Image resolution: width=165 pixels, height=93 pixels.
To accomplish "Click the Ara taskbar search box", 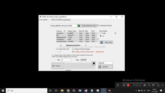I will [27, 91].
